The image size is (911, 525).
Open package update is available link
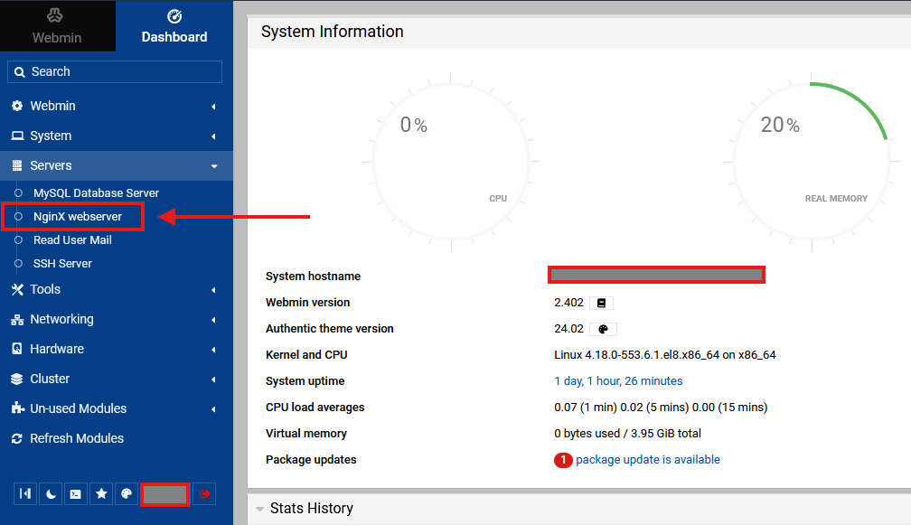647,459
